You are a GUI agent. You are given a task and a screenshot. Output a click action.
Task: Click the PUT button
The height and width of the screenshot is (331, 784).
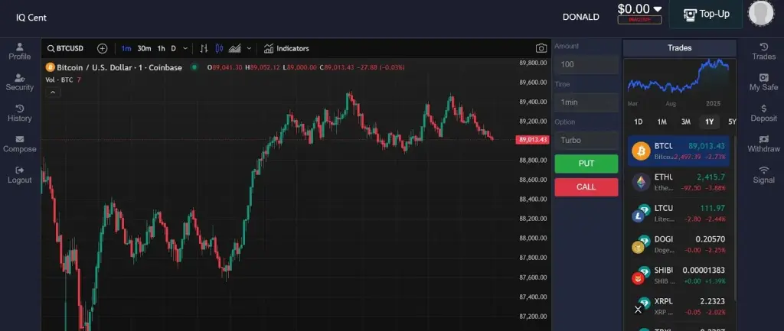click(x=586, y=164)
